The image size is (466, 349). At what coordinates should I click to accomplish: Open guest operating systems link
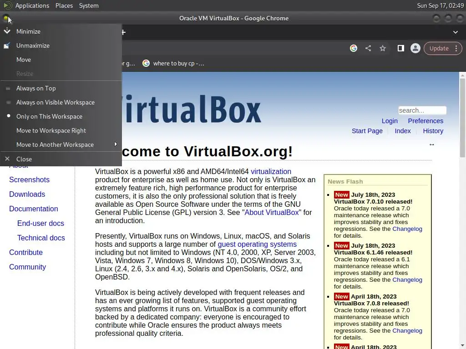tap(257, 244)
